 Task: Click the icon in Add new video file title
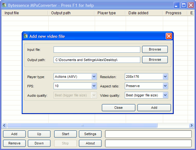click(26, 36)
